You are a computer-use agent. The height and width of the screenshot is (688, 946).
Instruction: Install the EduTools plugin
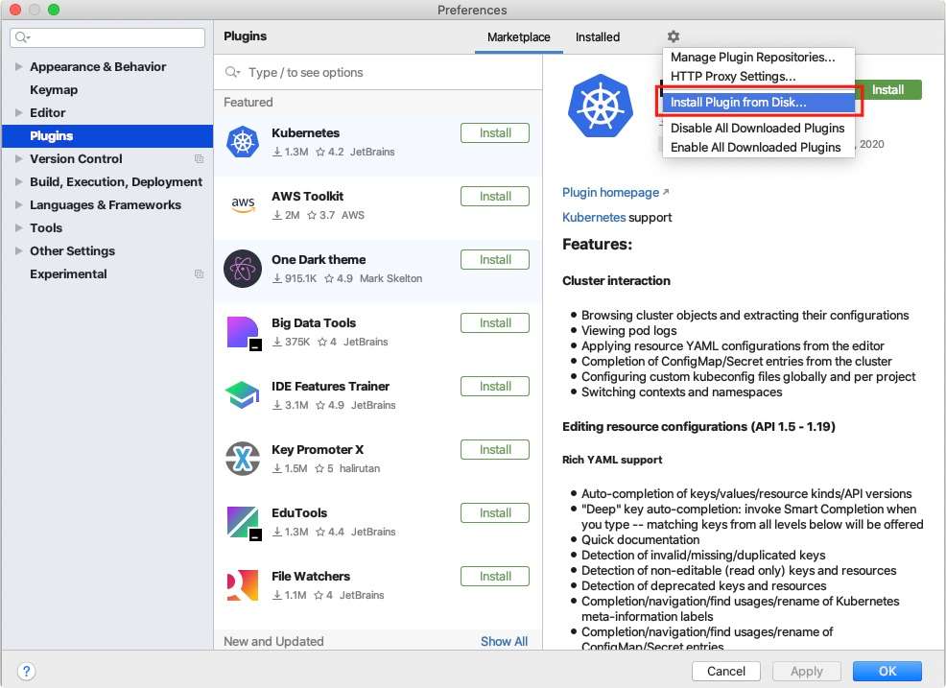point(495,513)
